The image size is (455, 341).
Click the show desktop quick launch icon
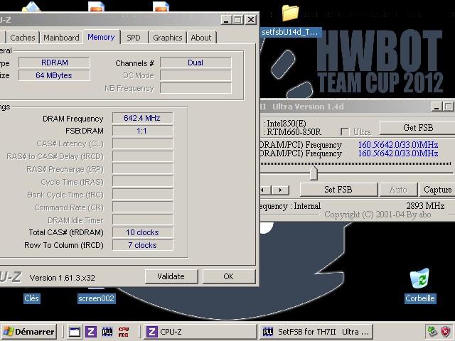point(75,332)
